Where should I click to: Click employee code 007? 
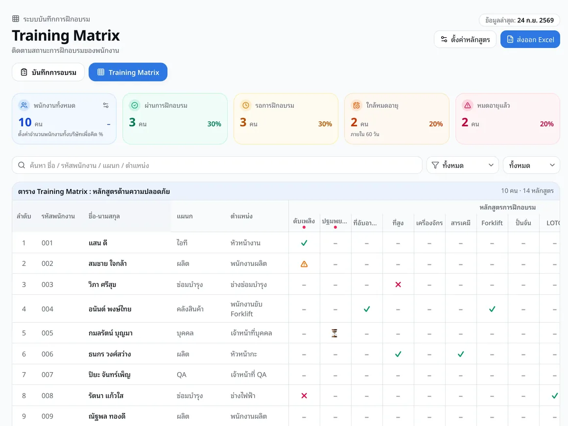point(47,375)
